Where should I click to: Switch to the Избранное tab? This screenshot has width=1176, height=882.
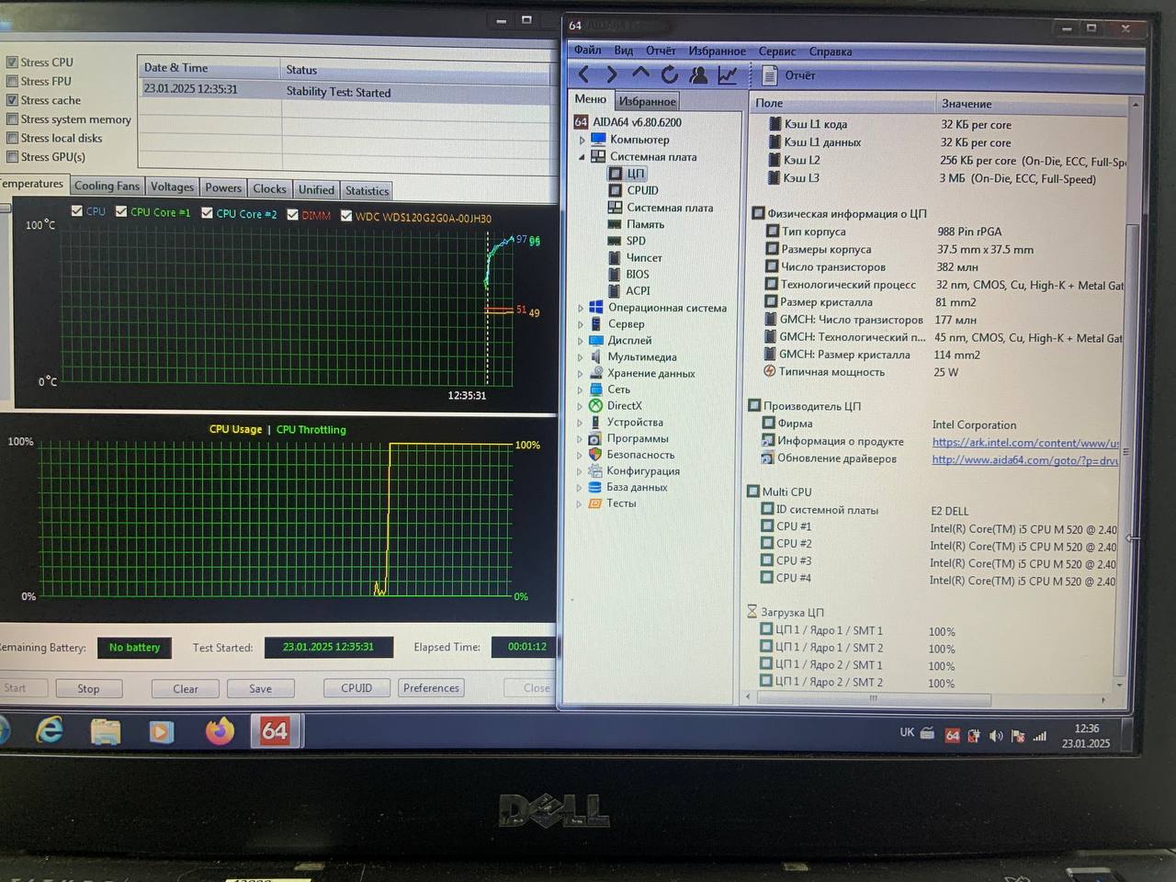click(647, 101)
